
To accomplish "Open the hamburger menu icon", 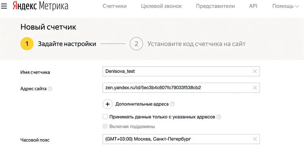I will click(x=4, y=6).
